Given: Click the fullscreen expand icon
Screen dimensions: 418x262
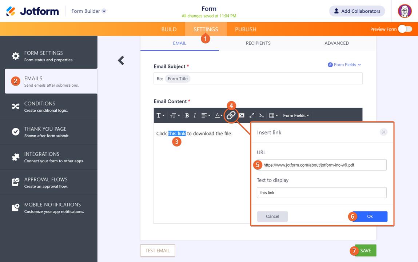Looking at the screenshot, I should (x=252, y=115).
